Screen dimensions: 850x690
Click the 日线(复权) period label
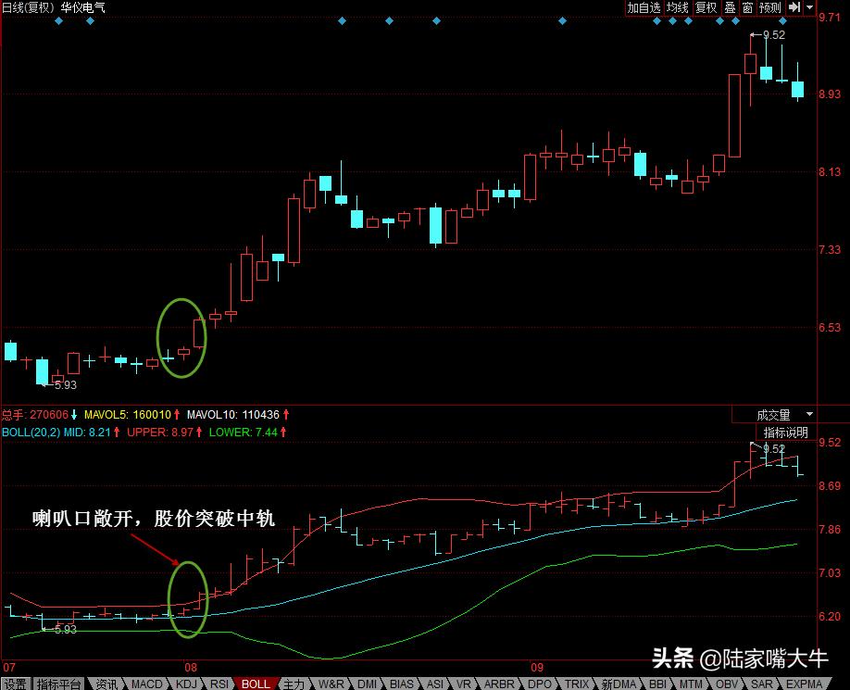pyautogui.click(x=28, y=7)
